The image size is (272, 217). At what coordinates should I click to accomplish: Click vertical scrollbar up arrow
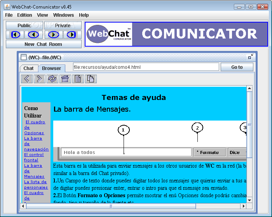click(x=249, y=89)
